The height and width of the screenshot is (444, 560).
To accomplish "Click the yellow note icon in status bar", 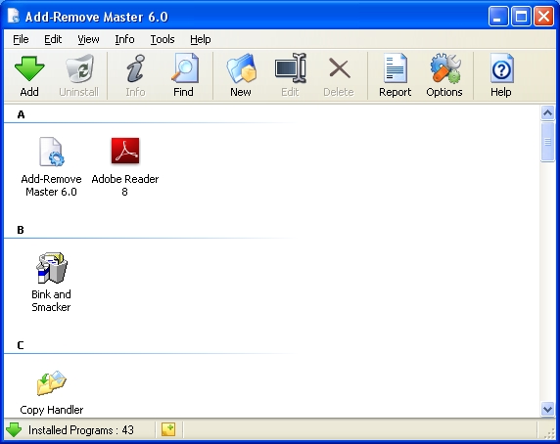I will 168,429.
